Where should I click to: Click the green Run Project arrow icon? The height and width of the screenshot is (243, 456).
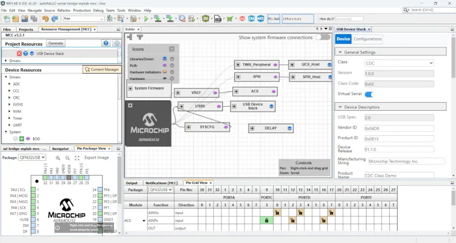[146, 19]
